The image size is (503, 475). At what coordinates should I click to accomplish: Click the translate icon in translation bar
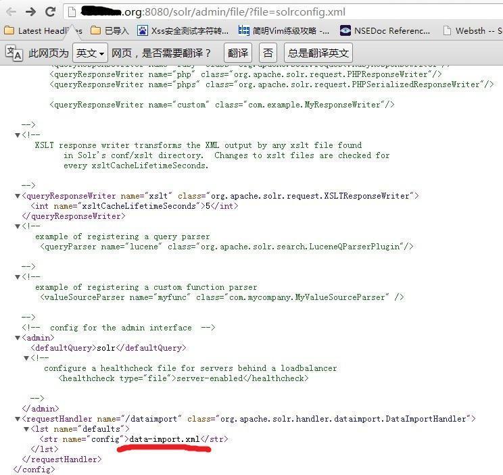[14, 53]
